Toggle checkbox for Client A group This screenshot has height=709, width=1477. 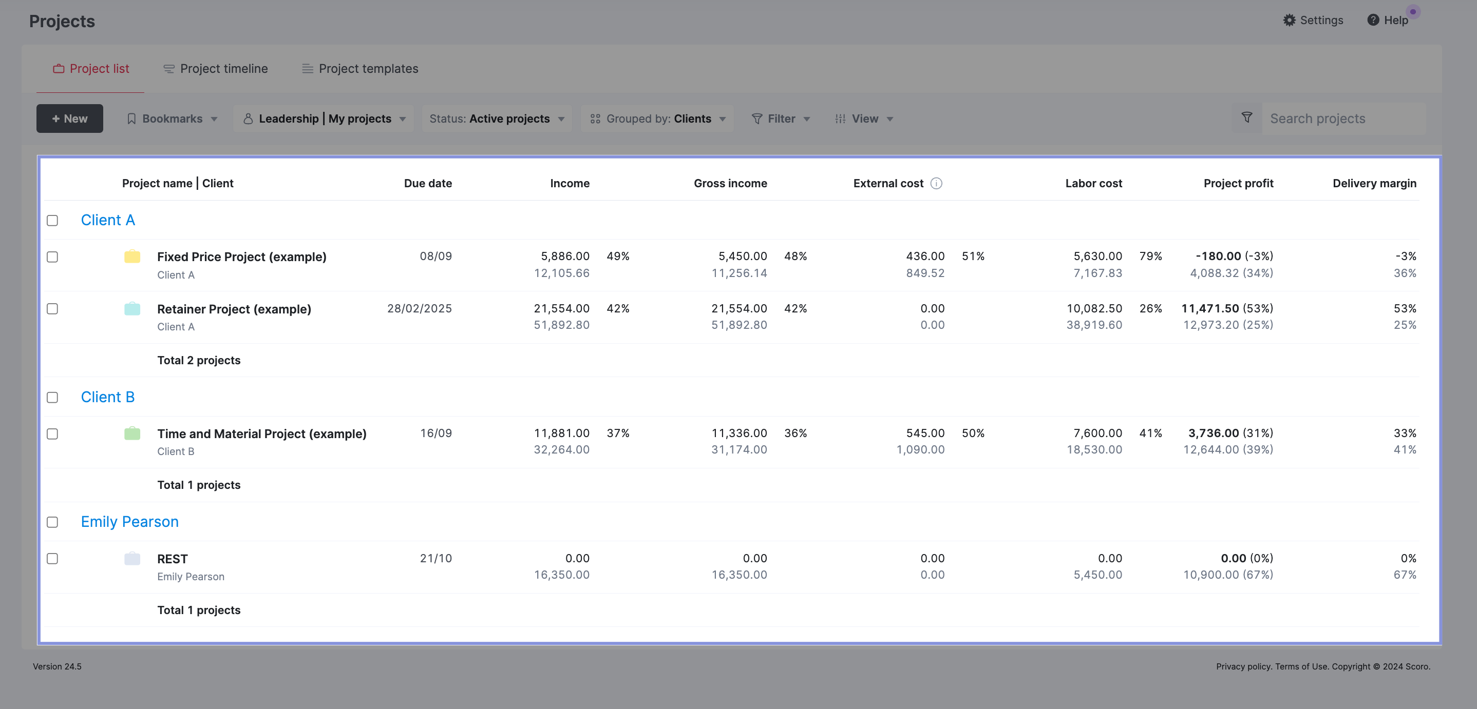pyautogui.click(x=53, y=220)
